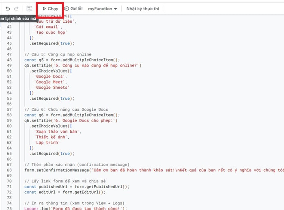
Task: Click the q6.setTitle line of code
Action: click(x=71, y=120)
